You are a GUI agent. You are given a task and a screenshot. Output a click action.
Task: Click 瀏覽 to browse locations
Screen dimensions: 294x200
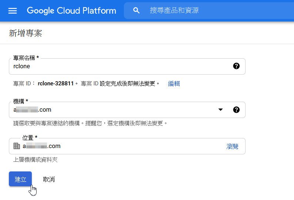click(x=232, y=146)
